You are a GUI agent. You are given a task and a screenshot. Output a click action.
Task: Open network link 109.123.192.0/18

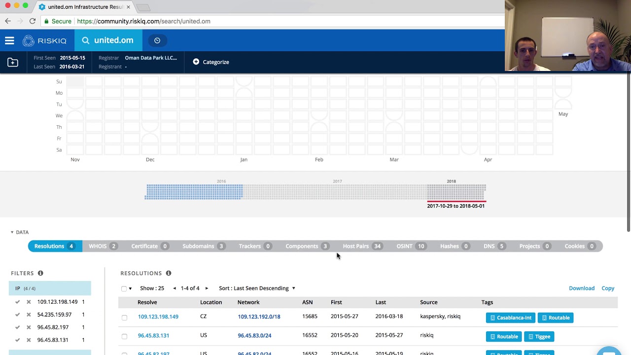[x=259, y=317]
